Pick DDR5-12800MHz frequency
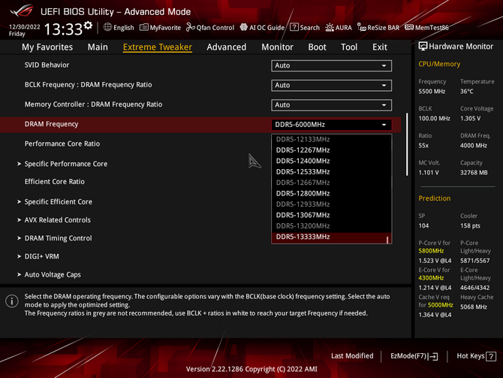 tap(331, 193)
